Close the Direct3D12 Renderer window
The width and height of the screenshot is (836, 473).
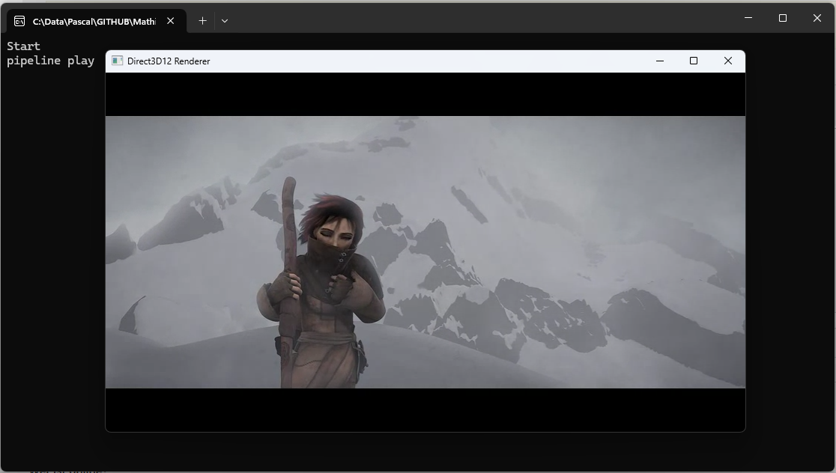727,61
